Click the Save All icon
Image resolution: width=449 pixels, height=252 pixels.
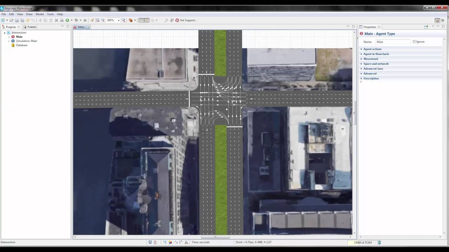[x=22, y=20]
